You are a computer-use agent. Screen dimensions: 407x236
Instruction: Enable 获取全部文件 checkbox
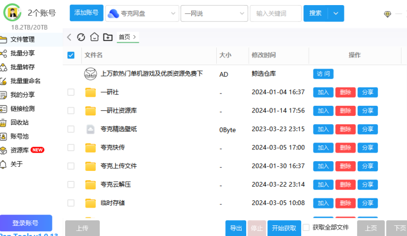[x=306, y=227]
